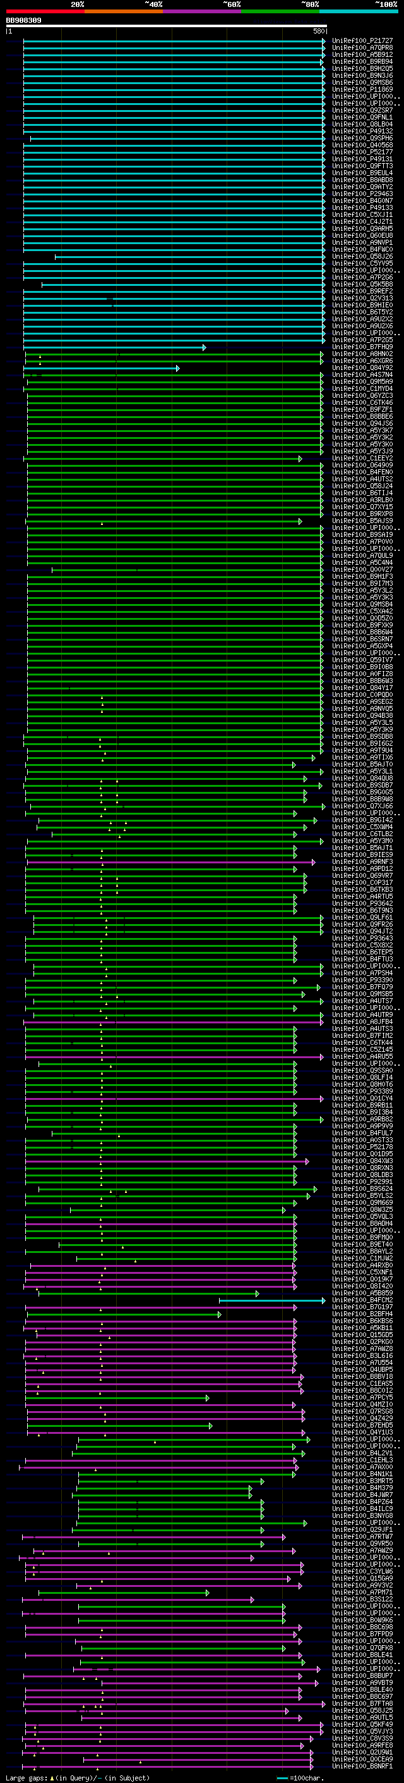404x1783 pixels.
Task: Click the cyan alignment bar for UniRef100_B7FHQ9
Action: [115, 347]
